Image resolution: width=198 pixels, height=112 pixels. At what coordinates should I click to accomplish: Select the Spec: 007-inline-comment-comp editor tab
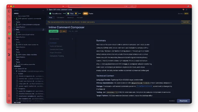pyautogui.click(x=60, y=10)
